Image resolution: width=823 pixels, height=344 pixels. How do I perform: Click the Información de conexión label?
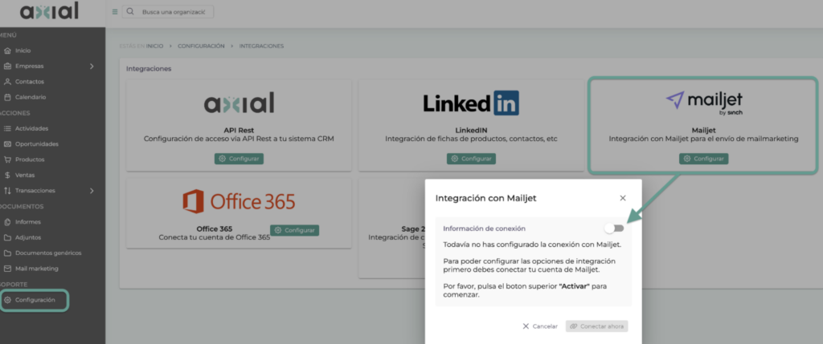tap(485, 229)
